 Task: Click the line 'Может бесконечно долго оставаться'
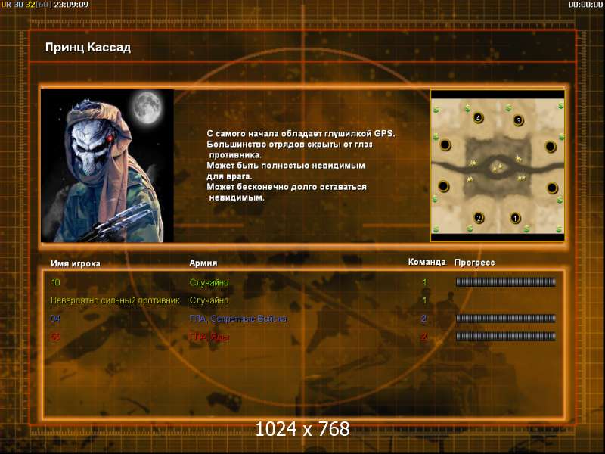coord(287,187)
